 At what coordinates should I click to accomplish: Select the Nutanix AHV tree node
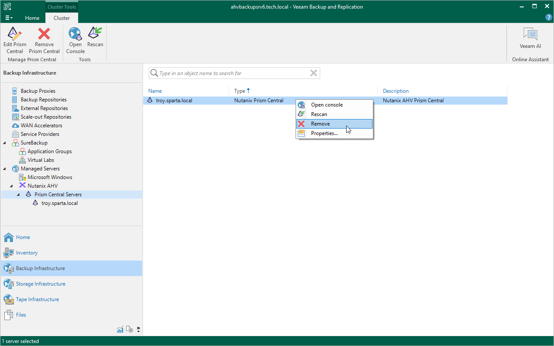[x=42, y=186]
